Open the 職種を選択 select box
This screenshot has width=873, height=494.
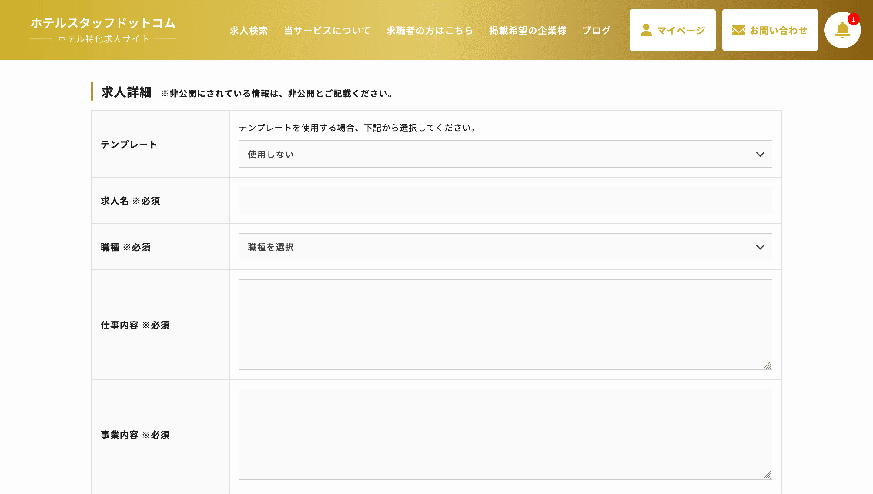coord(505,247)
